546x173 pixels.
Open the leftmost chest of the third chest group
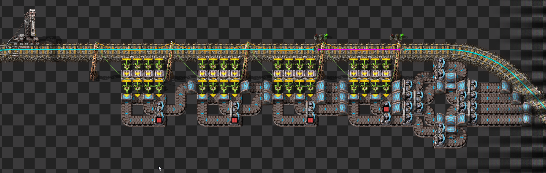tap(278, 73)
